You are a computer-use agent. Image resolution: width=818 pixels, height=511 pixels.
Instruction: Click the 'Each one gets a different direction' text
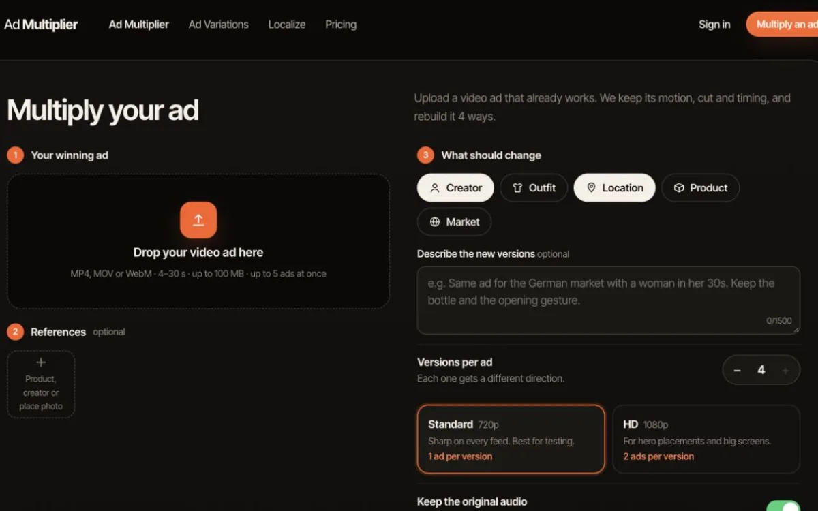pyautogui.click(x=491, y=378)
